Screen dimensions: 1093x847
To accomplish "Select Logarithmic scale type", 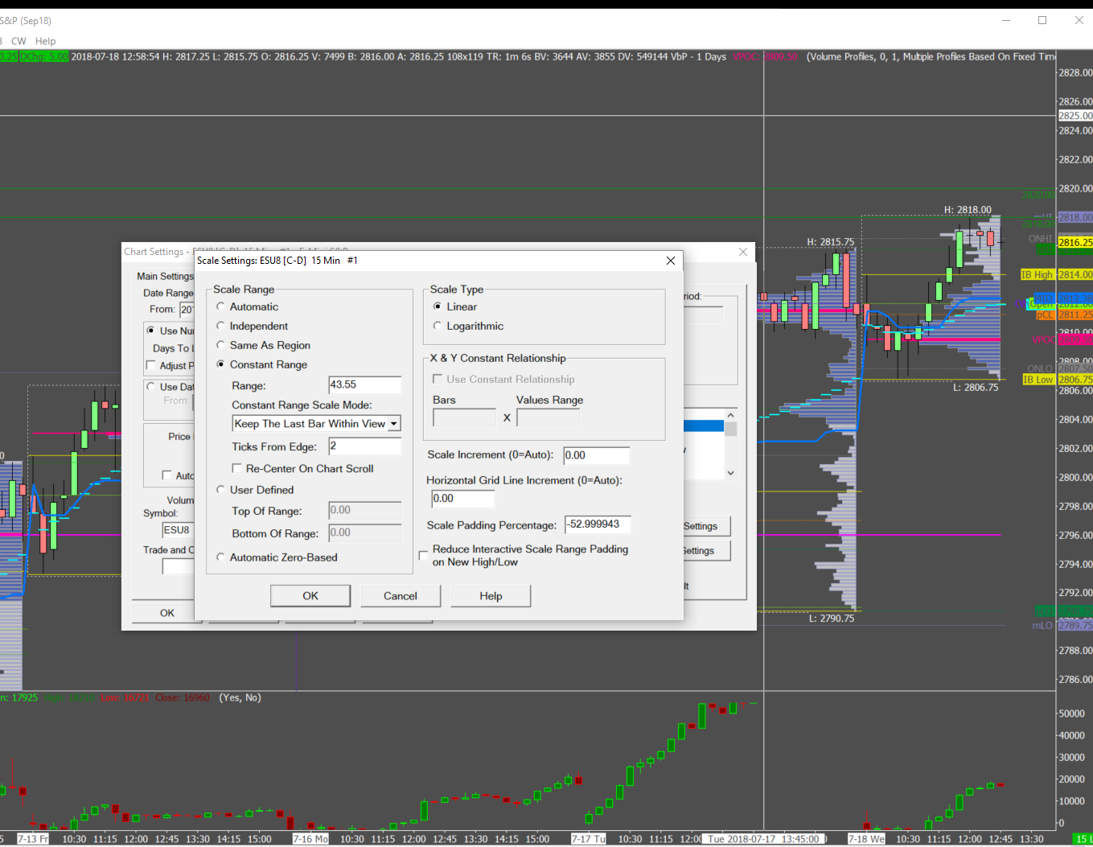I will [x=438, y=326].
